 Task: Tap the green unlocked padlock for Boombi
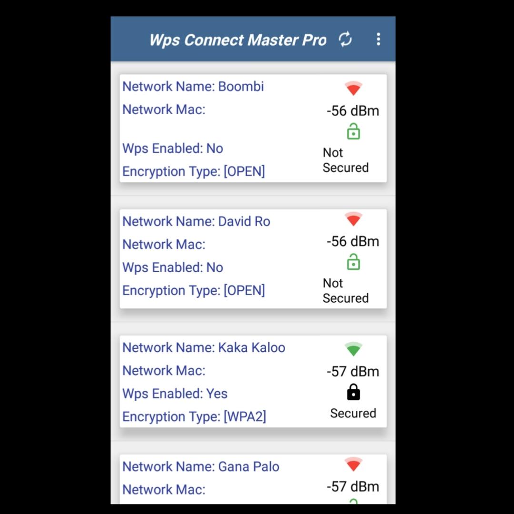tap(353, 131)
